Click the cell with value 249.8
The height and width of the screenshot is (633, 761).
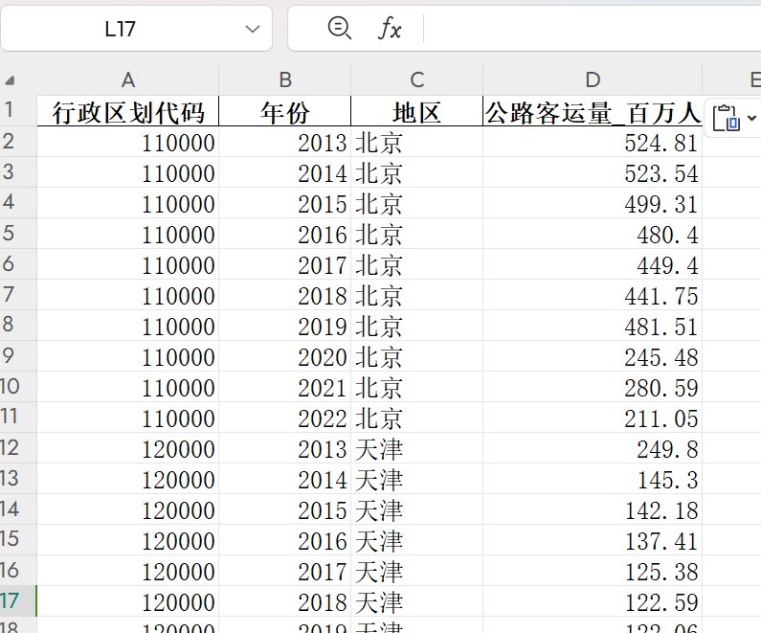tap(593, 448)
